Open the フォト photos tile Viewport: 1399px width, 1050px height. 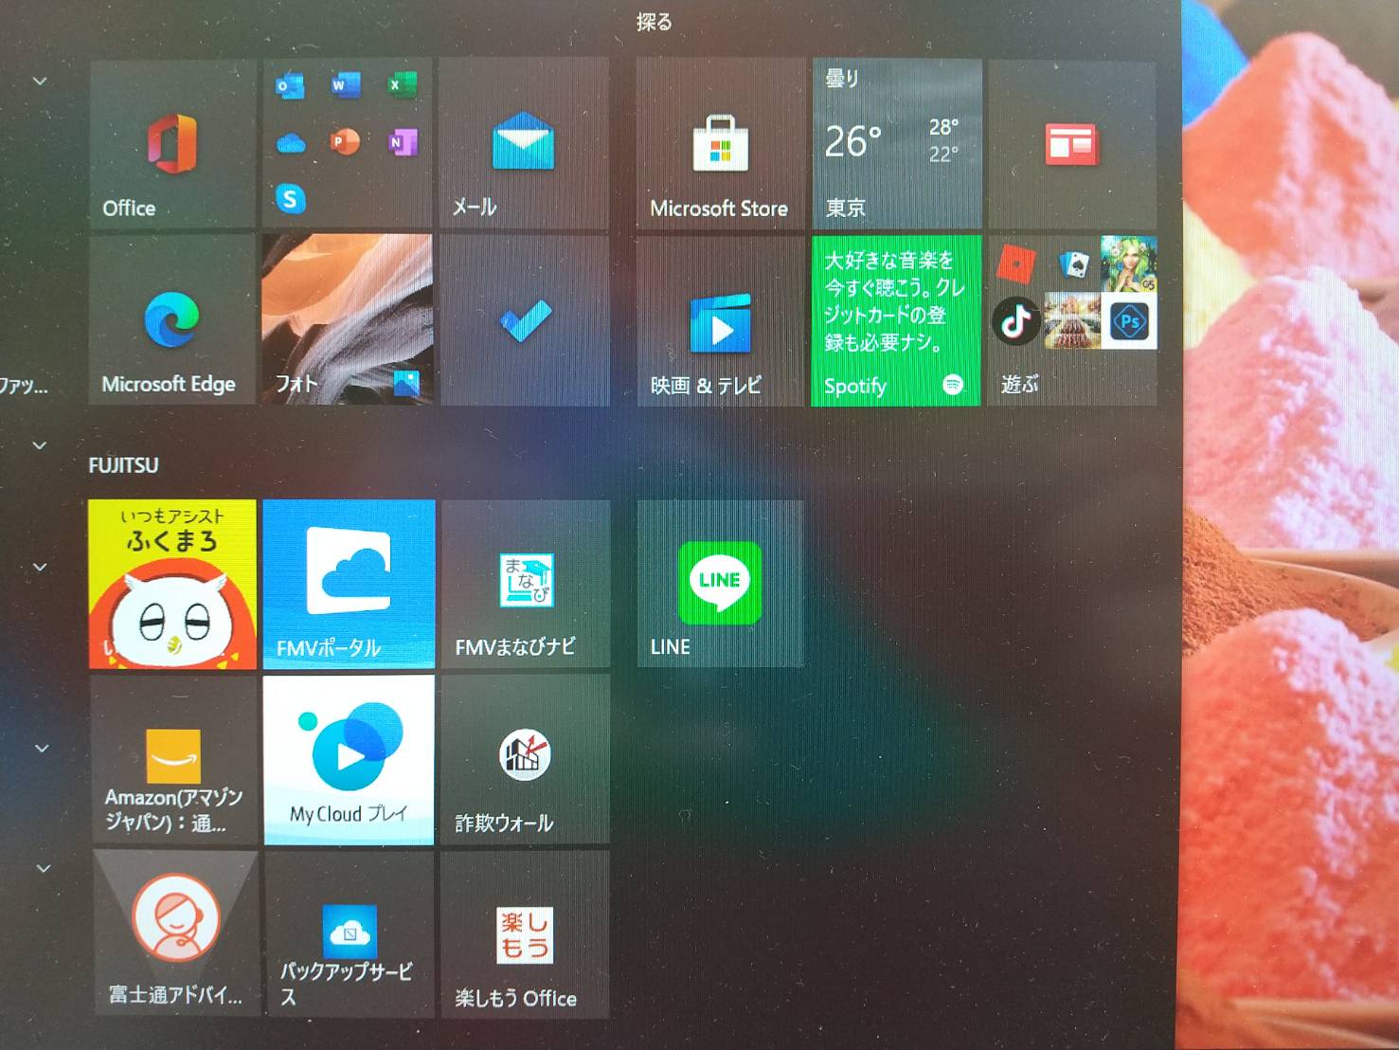coord(348,320)
